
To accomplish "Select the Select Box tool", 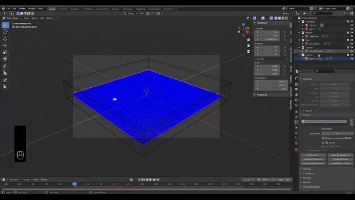I will [5, 25].
